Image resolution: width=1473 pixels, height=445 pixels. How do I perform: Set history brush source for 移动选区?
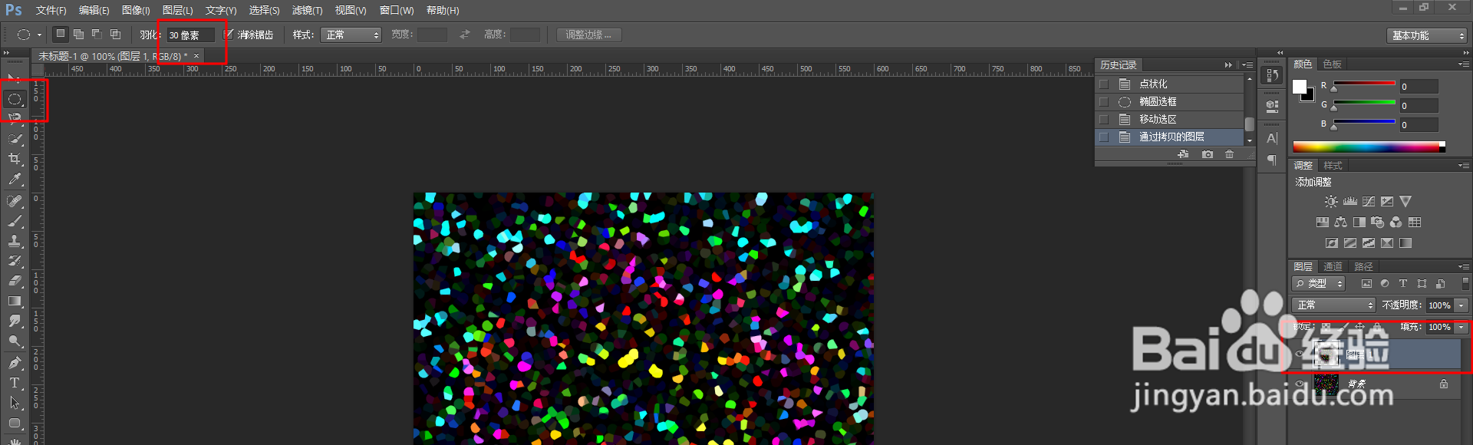click(x=1104, y=119)
